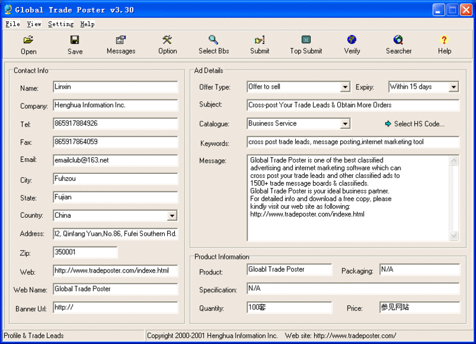Click the tradeposter.com web site status text

[340, 336]
